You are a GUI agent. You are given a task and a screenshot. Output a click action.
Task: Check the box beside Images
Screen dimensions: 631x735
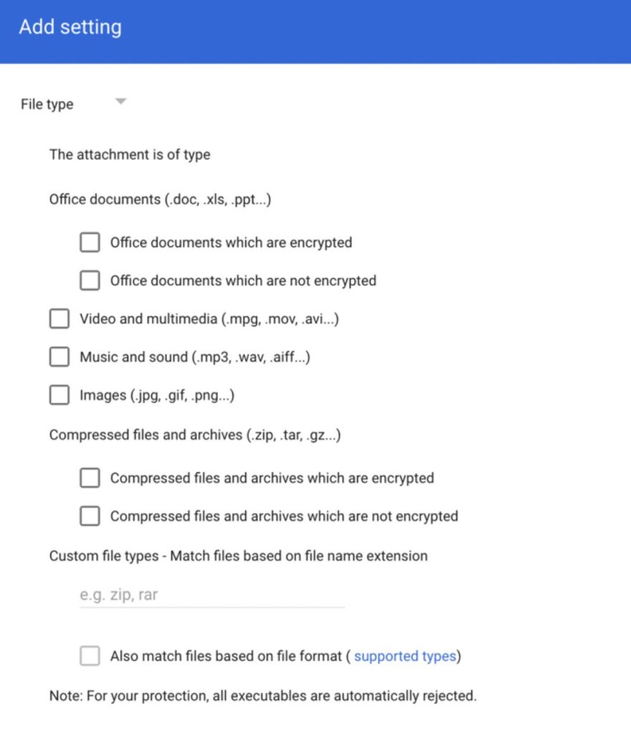tap(60, 395)
